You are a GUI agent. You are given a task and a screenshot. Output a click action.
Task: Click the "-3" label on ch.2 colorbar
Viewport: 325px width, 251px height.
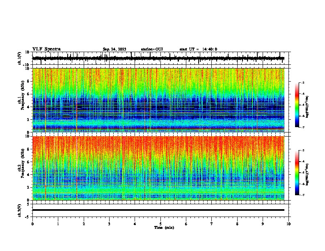(x=302, y=151)
